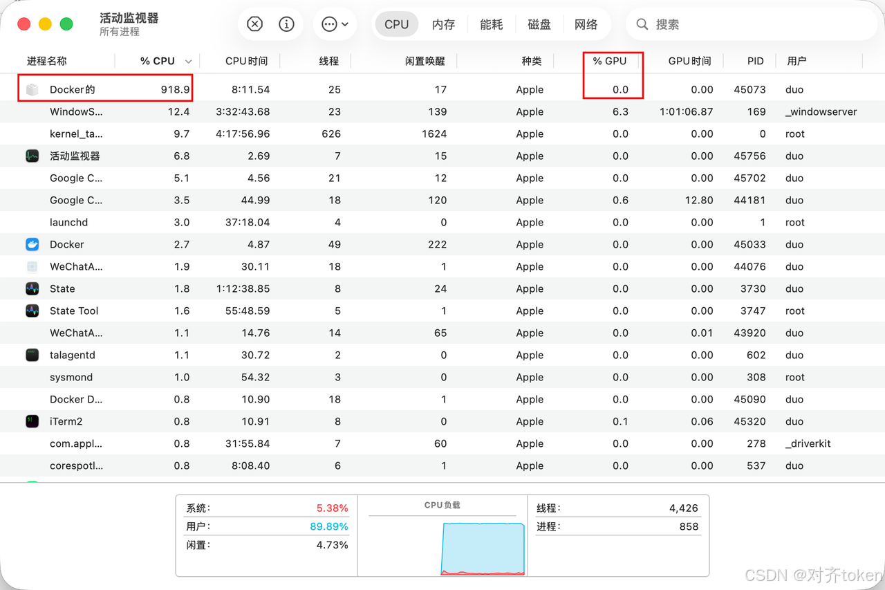Select the launchd process name

(68, 222)
